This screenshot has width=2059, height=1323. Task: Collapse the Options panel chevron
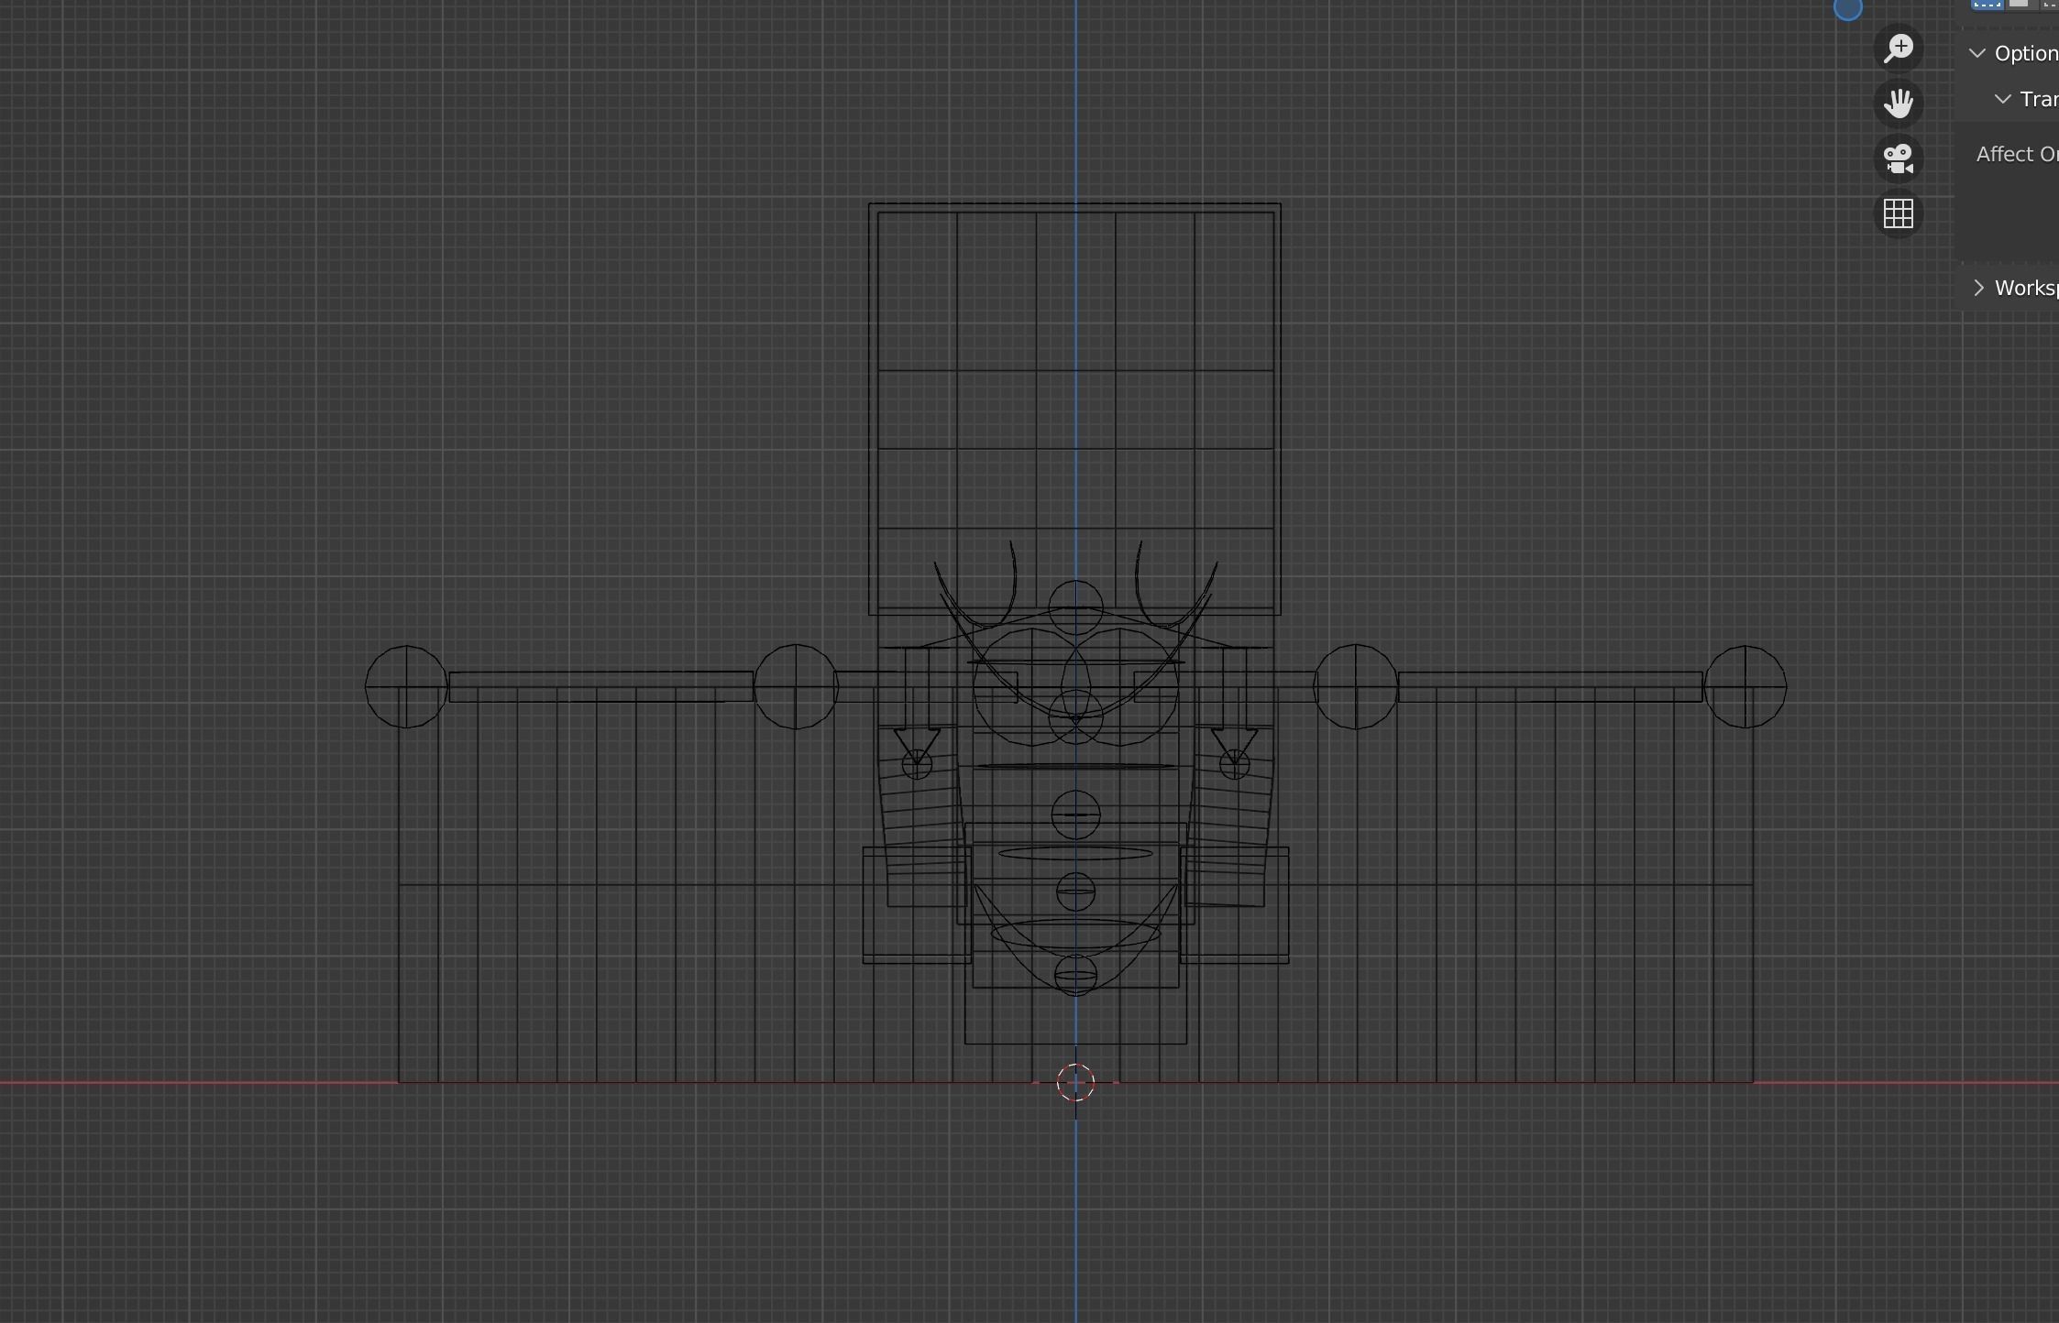point(1977,53)
